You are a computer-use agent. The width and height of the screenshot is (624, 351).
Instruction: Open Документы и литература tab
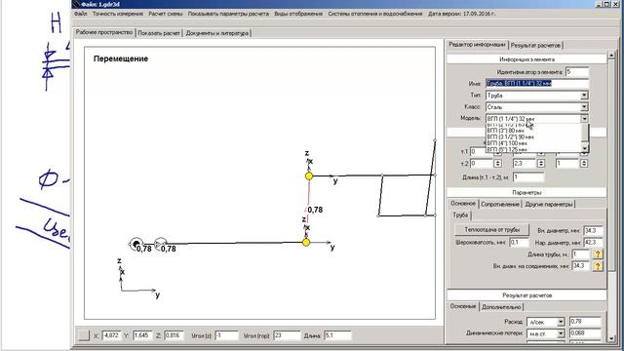[x=216, y=33]
